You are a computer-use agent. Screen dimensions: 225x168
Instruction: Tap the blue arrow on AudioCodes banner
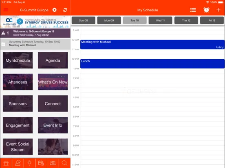point(20,22)
